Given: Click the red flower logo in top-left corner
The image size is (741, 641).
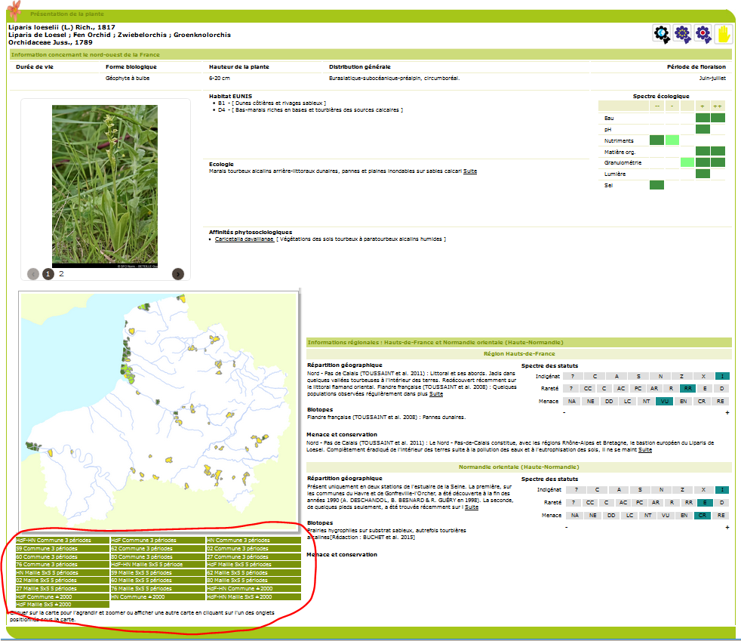Looking at the screenshot, I should click(13, 9).
